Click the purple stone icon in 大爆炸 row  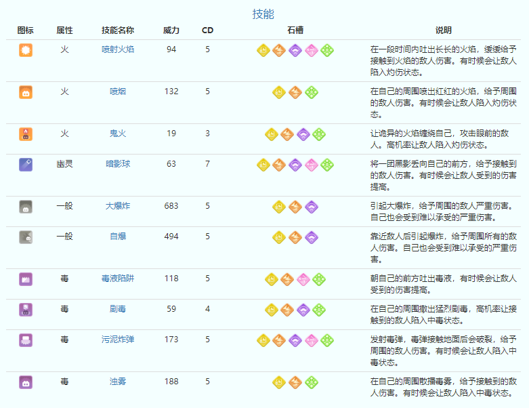tap(312, 207)
